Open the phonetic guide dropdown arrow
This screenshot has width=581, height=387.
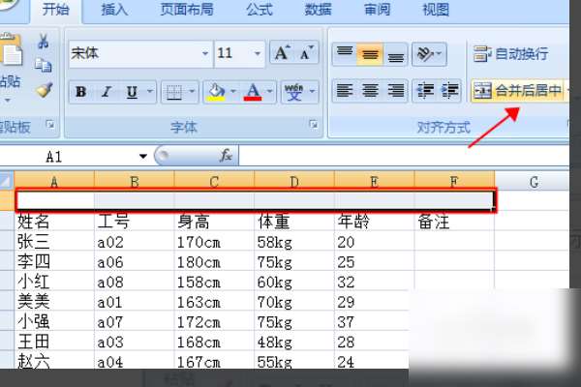(313, 91)
